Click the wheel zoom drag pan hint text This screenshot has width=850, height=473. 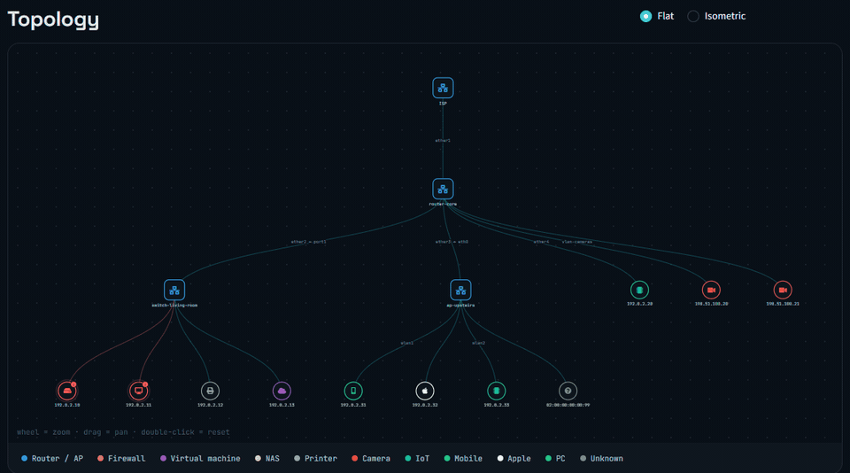pyautogui.click(x=123, y=432)
